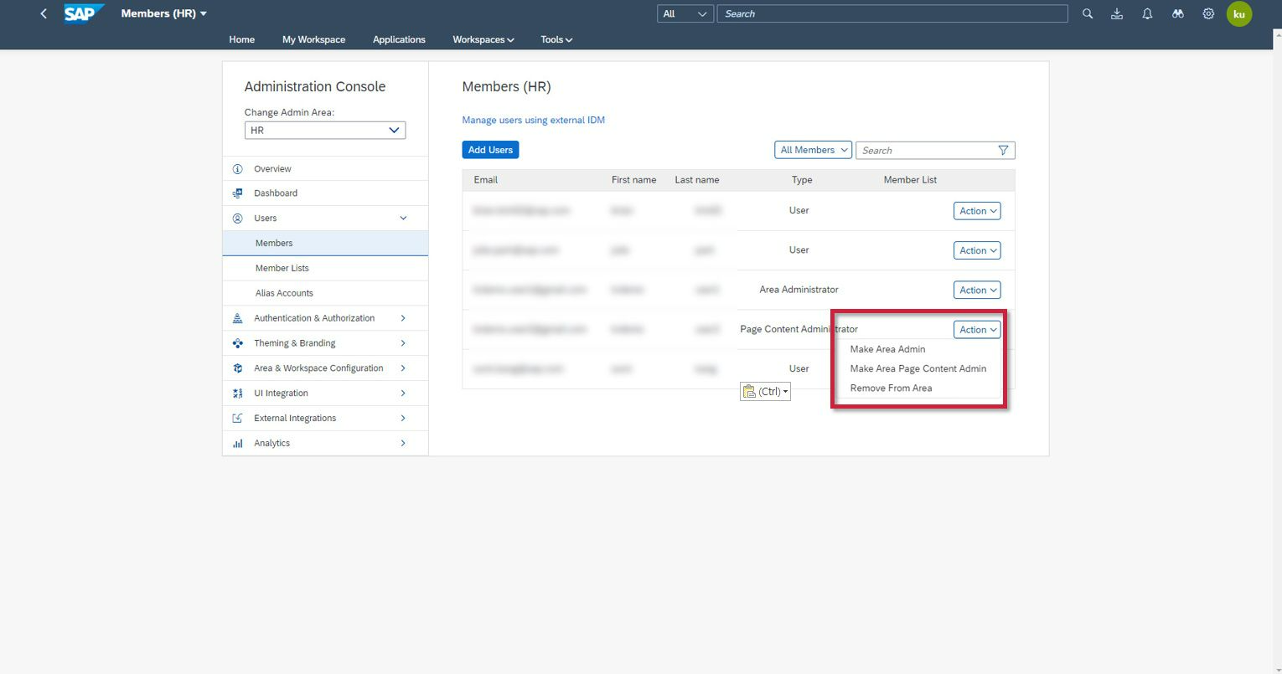Open the download icon in header
This screenshot has height=674, width=1282.
click(1117, 13)
